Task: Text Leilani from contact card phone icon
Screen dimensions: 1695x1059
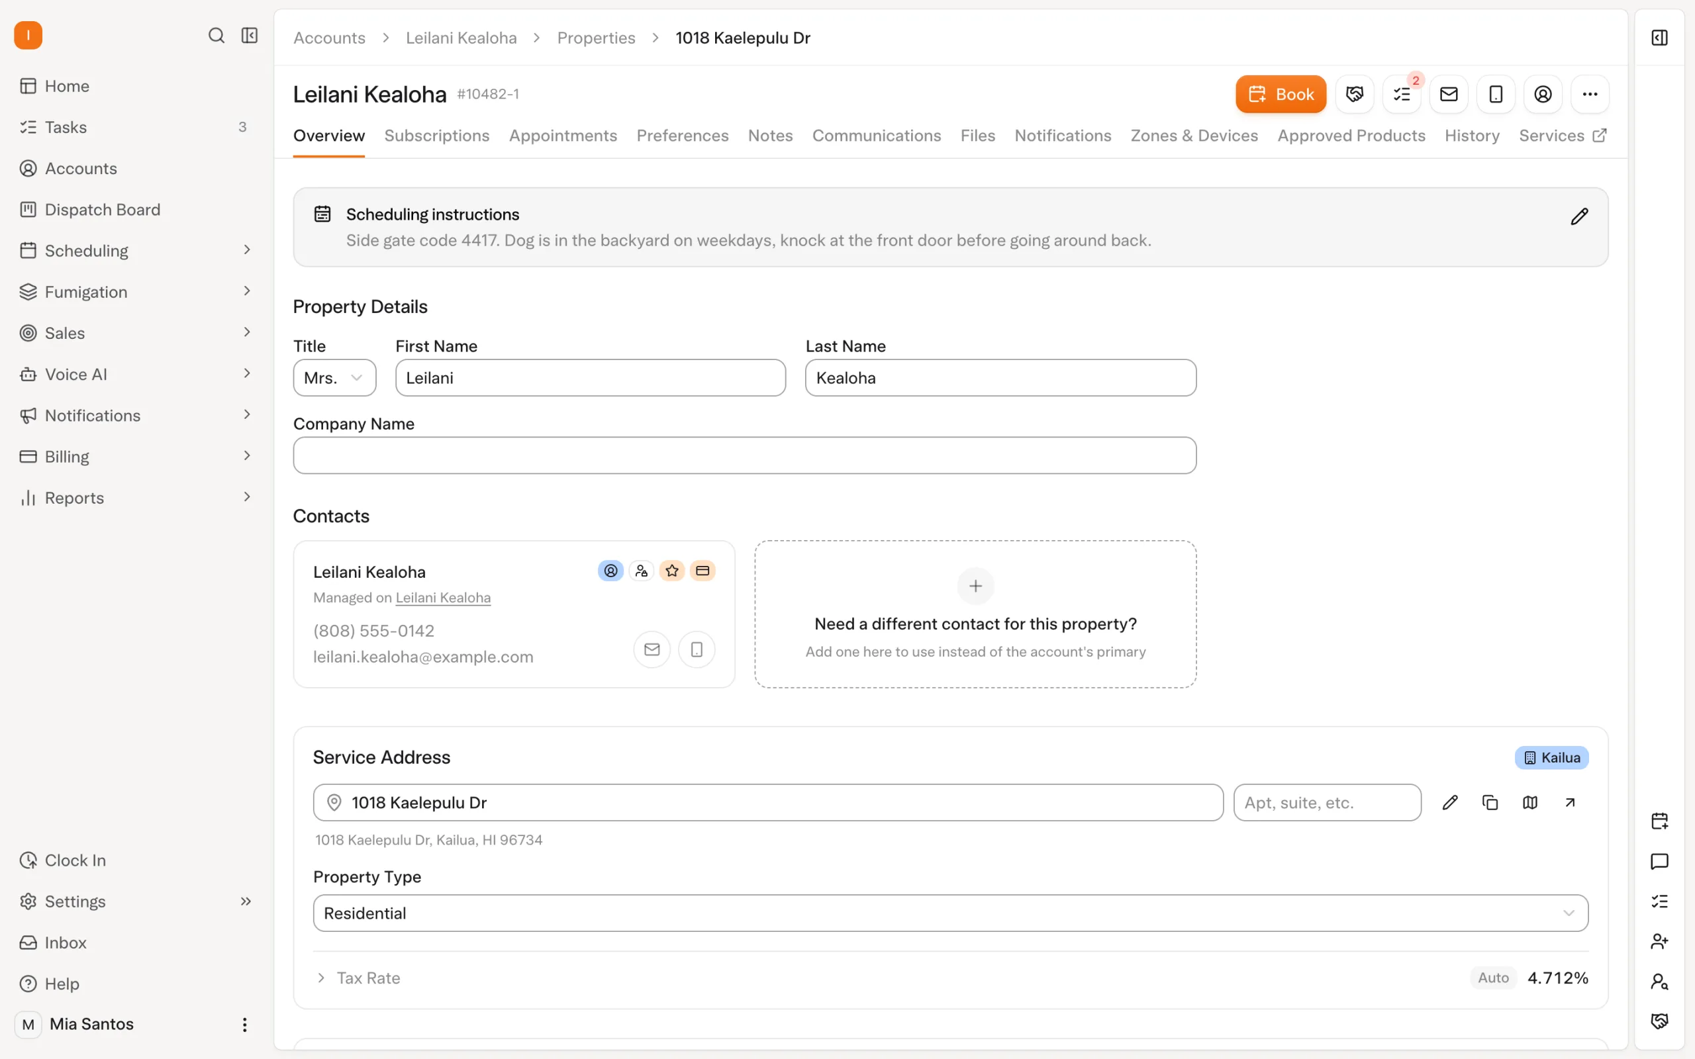Action: [x=697, y=649]
